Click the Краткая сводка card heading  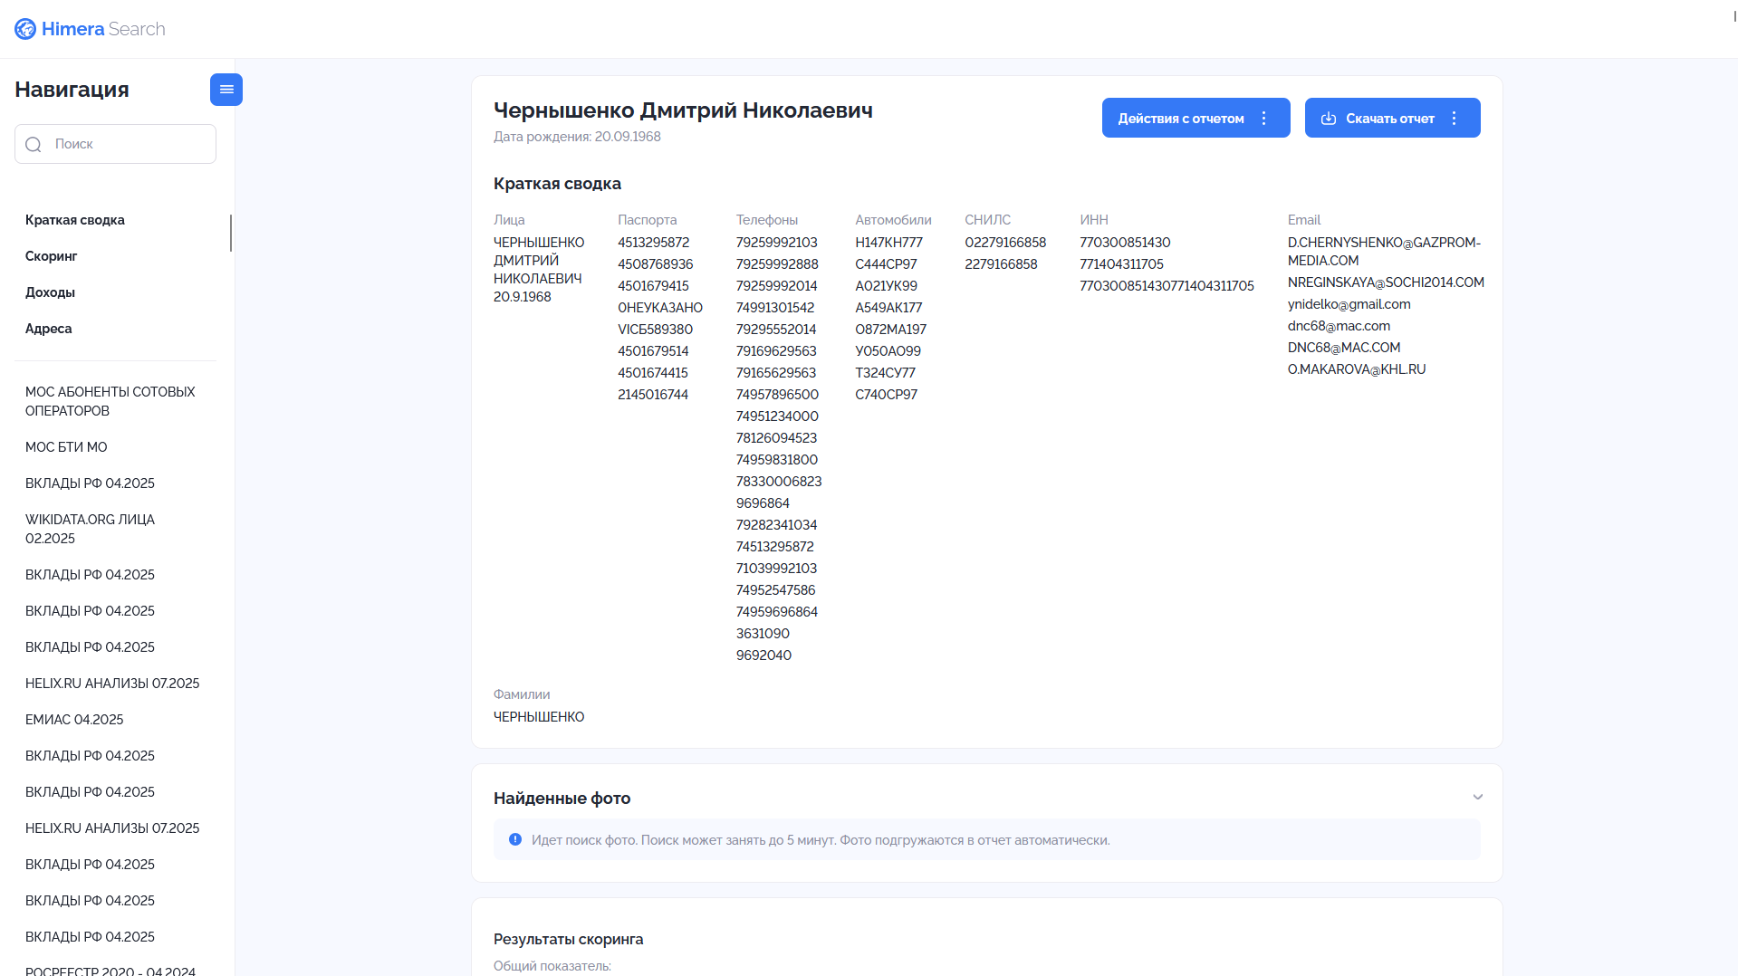557,184
